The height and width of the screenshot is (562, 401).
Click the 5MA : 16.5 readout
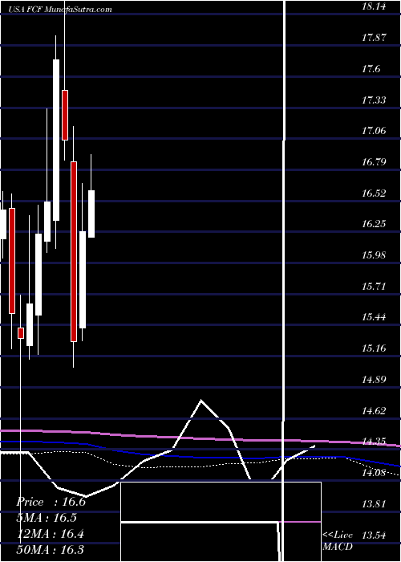pyautogui.click(x=47, y=518)
